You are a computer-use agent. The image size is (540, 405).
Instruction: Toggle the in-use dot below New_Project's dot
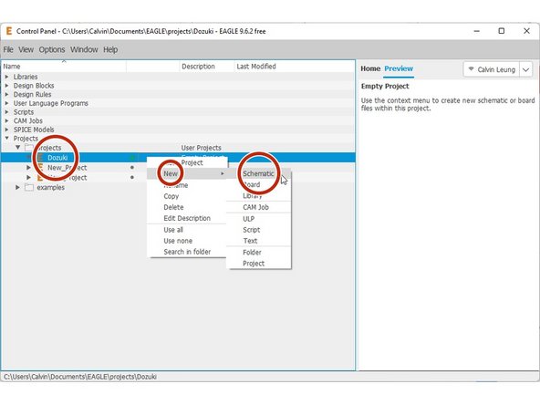click(x=132, y=177)
